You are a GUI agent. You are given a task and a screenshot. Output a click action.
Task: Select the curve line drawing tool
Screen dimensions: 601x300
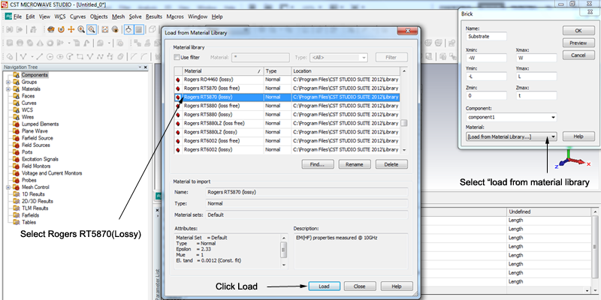coord(40,56)
